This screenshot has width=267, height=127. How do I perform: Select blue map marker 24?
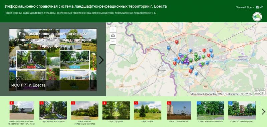point(192,67)
